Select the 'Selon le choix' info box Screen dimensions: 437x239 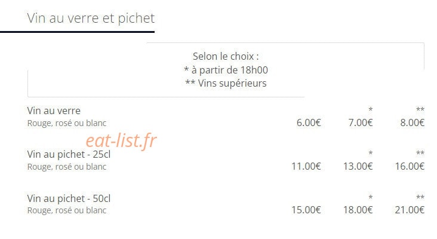[226, 70]
